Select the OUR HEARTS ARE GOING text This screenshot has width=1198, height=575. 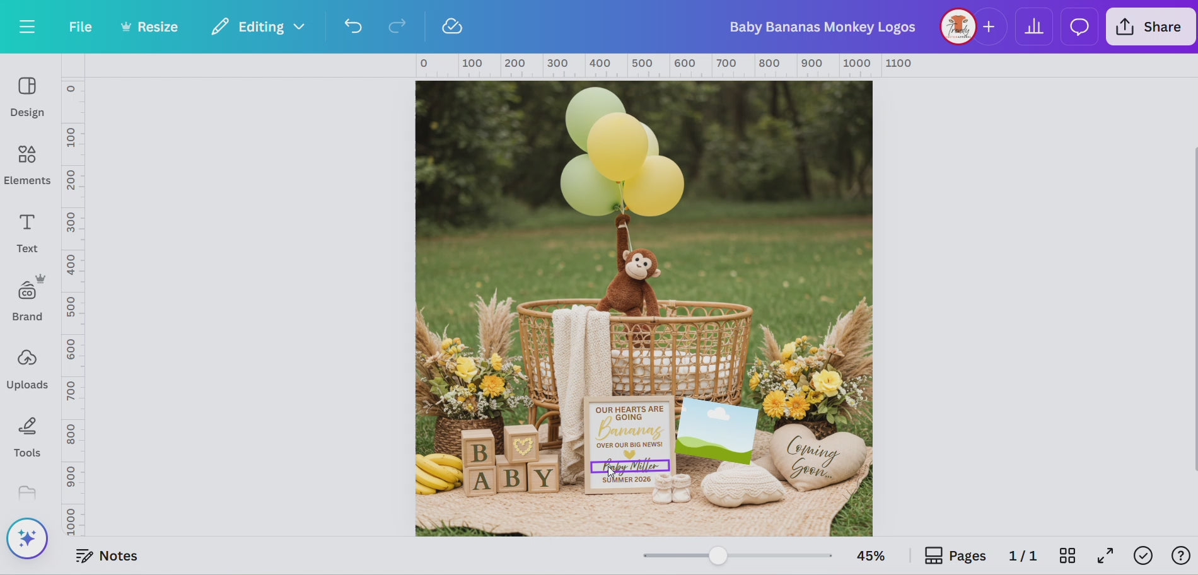coord(629,413)
